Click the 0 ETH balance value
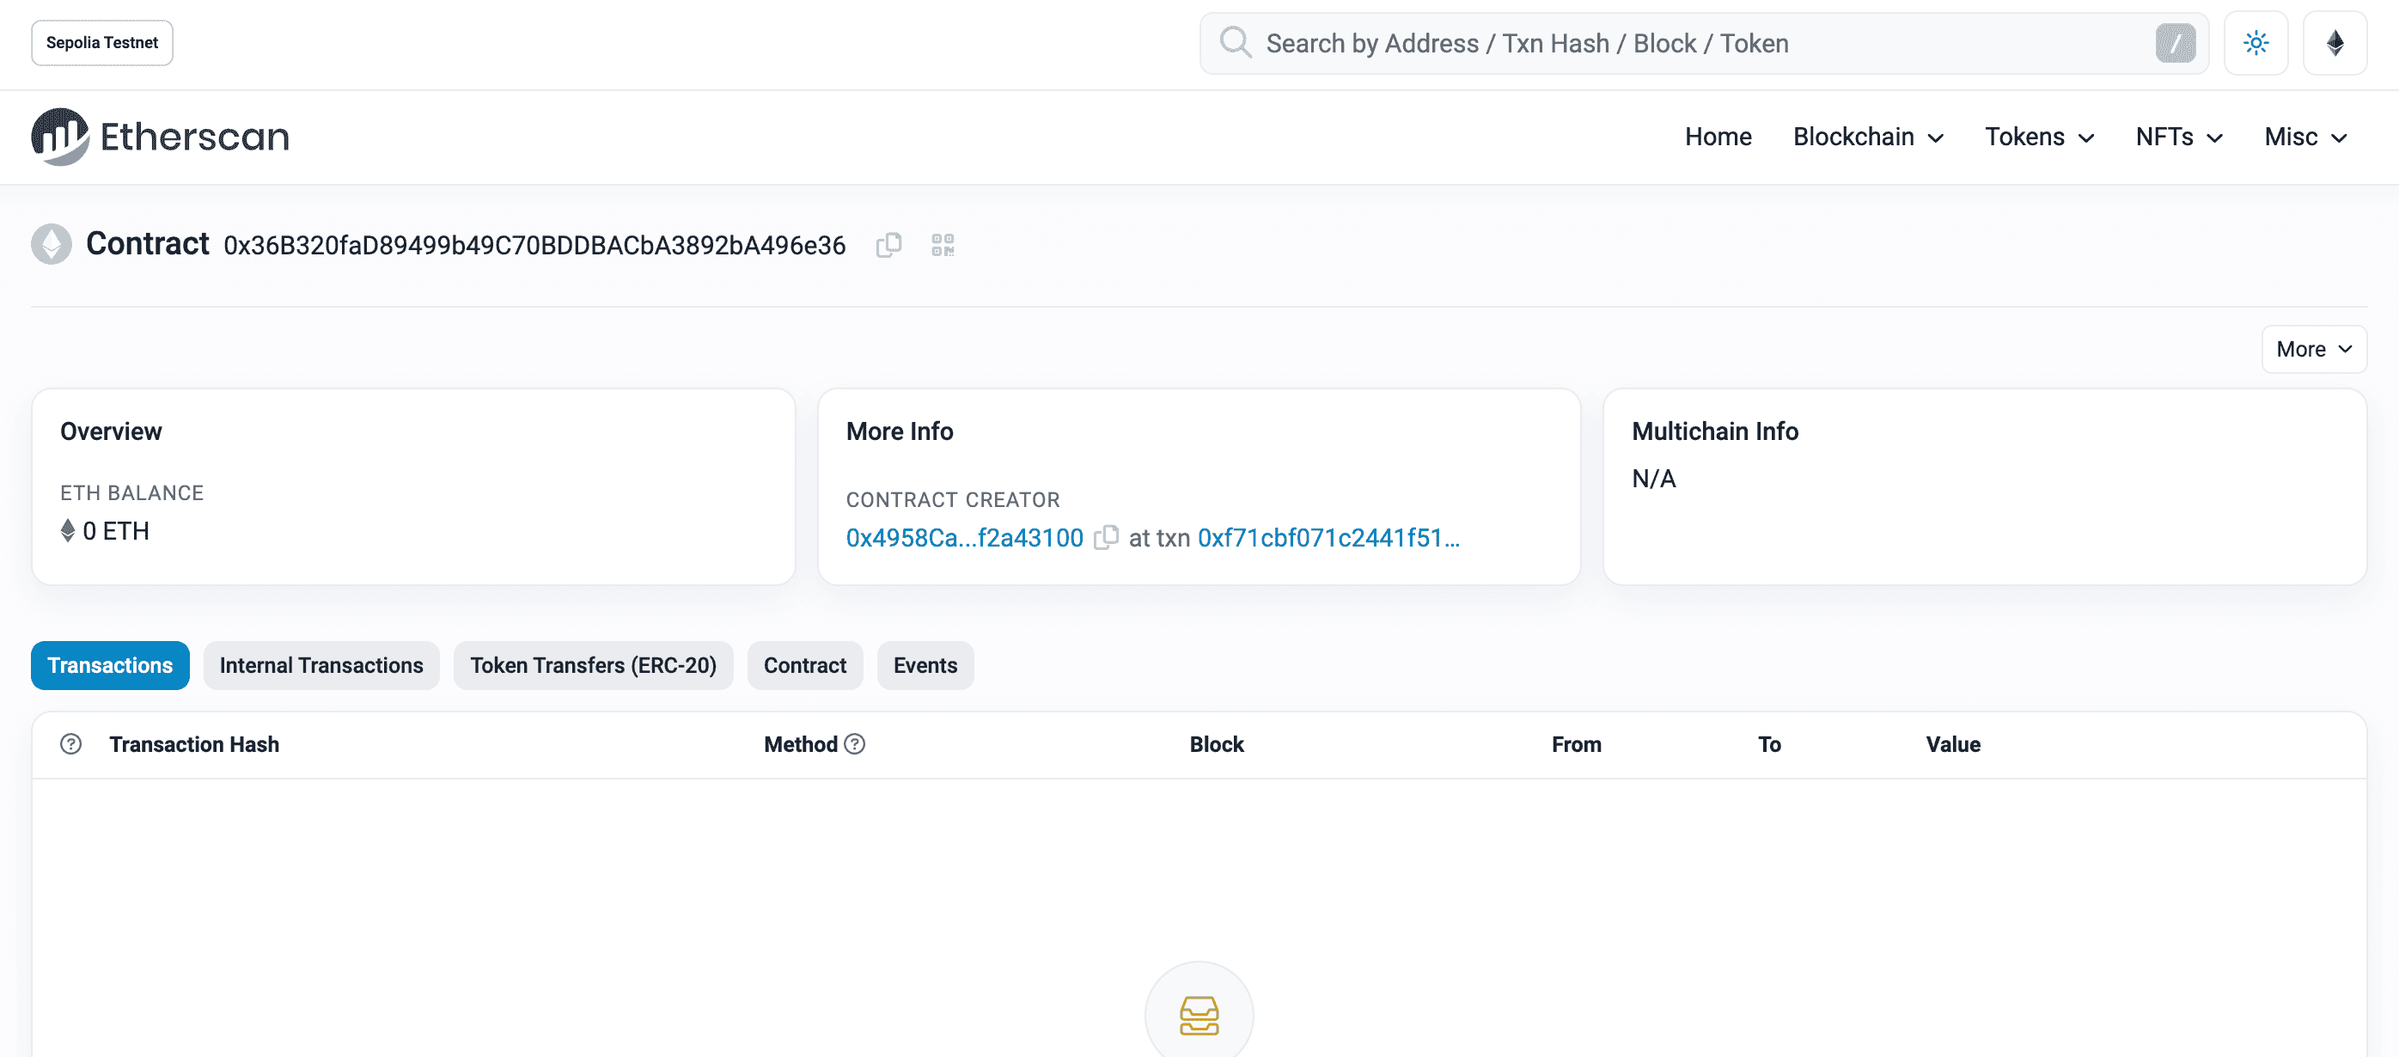This screenshot has height=1057, width=2399. (x=115, y=531)
